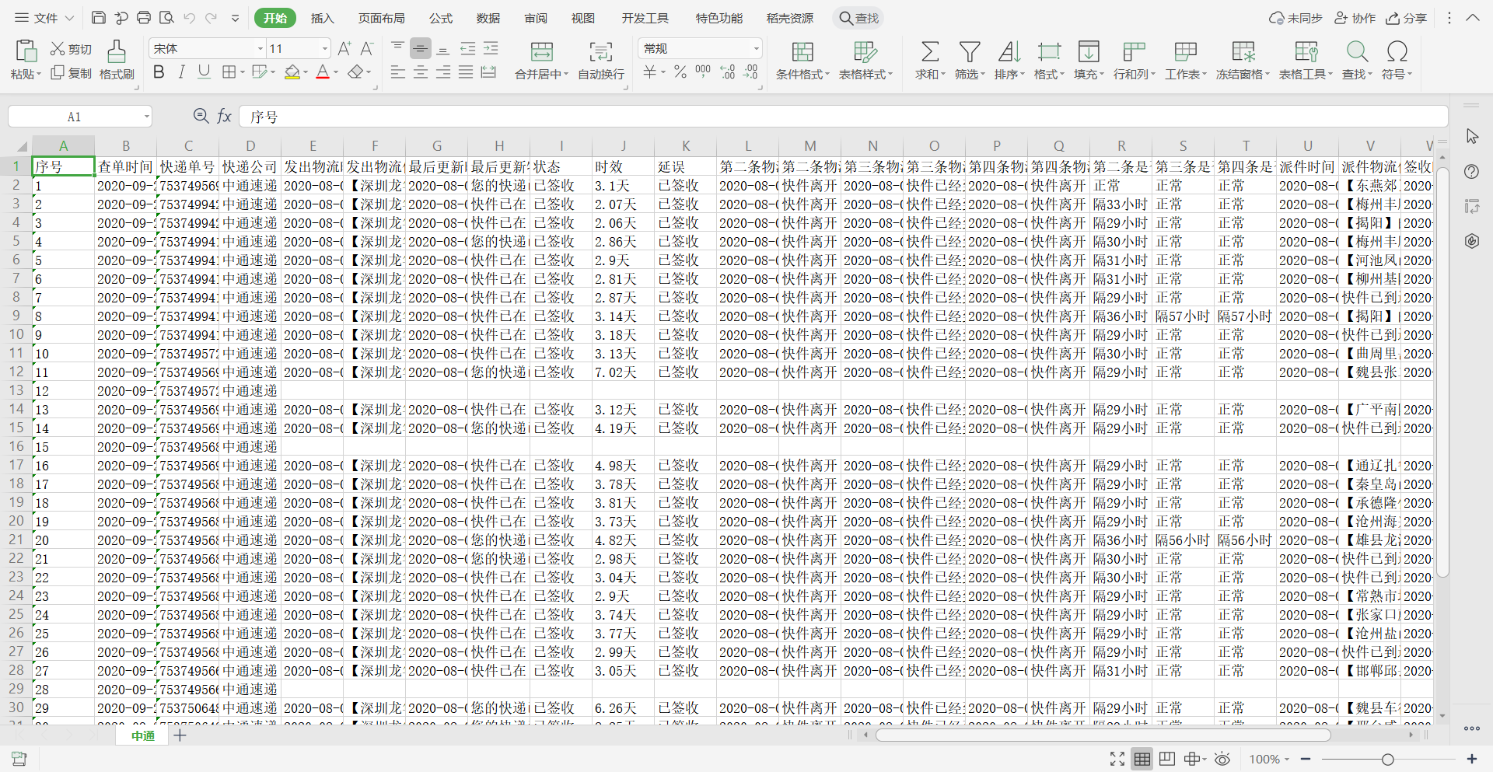Click the Save icon in quick toolbar
Viewport: 1493px width, 772px height.
(99, 18)
